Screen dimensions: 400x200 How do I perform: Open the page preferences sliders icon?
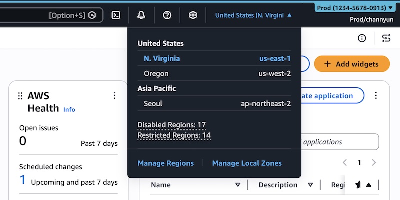[386, 38]
